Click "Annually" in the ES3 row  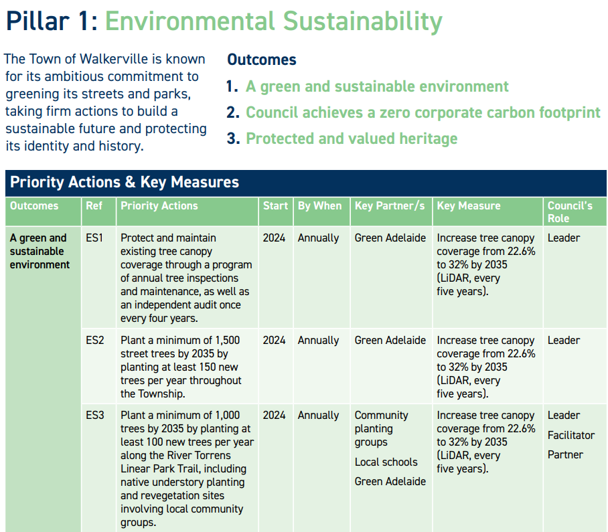click(318, 416)
